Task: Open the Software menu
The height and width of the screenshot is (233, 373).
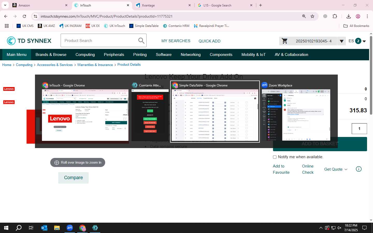Action: click(x=164, y=55)
